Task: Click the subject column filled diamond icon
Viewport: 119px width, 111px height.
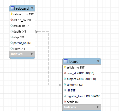Action: point(65,79)
